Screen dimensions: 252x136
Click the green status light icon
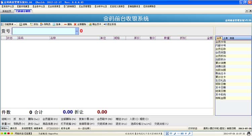tap(5, 133)
